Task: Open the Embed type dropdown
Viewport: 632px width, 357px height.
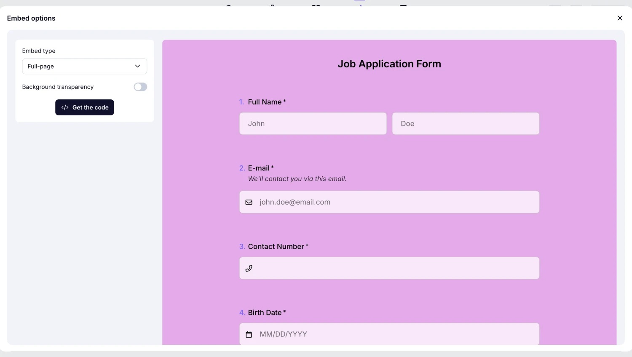Action: [84, 66]
